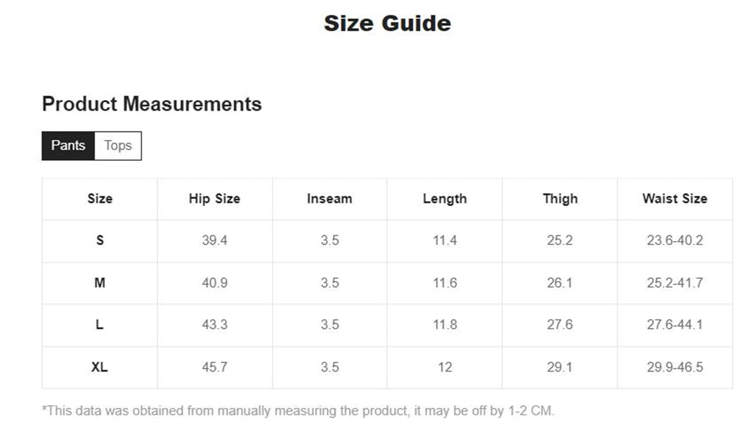
Task: Click the Size Guide title
Action: [x=387, y=23]
